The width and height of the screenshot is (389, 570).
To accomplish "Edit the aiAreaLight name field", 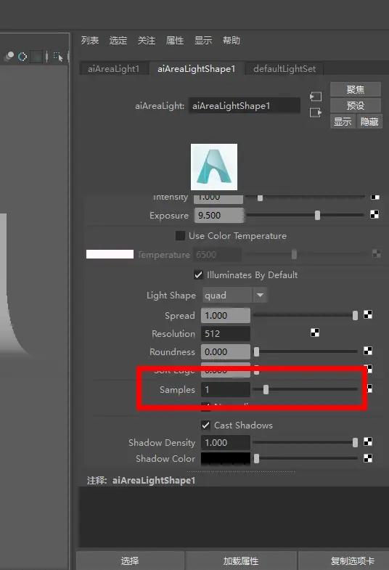I will [x=245, y=106].
